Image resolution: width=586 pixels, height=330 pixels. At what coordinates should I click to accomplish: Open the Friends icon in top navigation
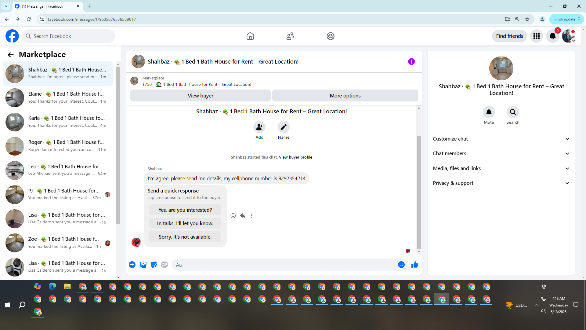[290, 36]
